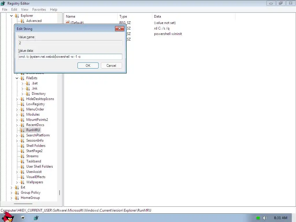Click the Type column header
This screenshot has height=222, width=296.
[x=135, y=16]
